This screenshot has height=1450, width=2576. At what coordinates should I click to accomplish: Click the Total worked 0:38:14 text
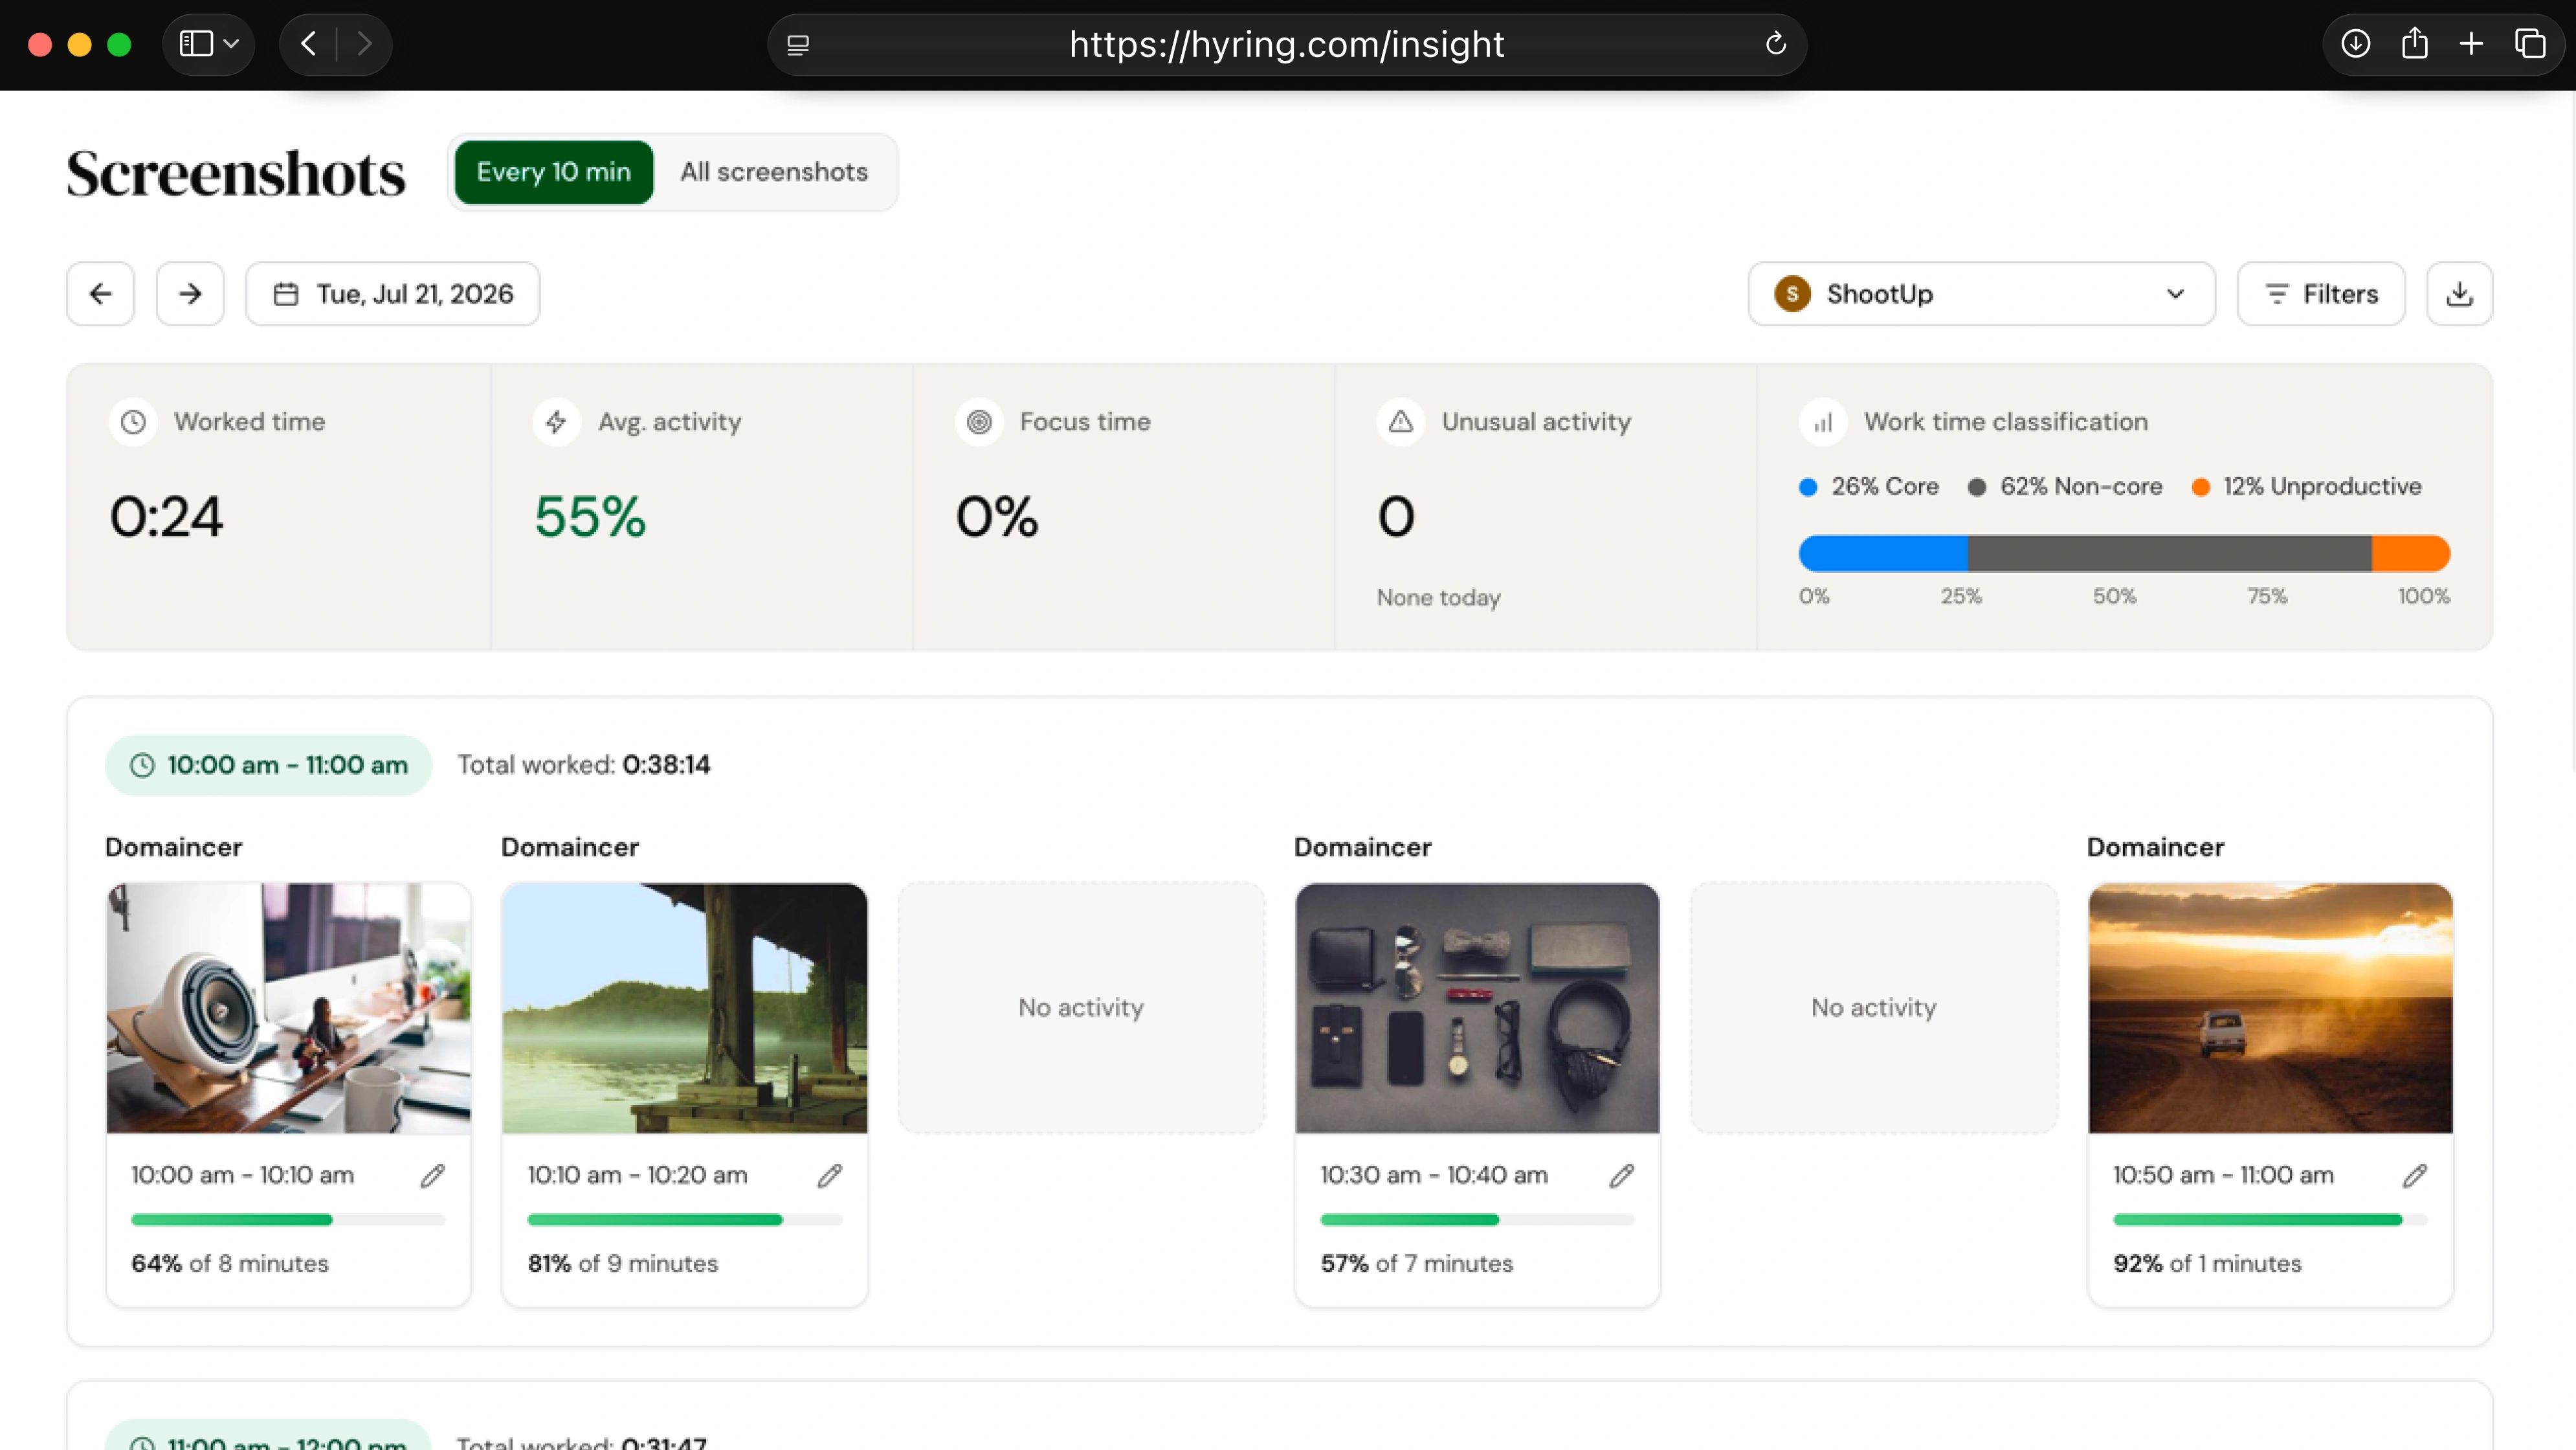[584, 765]
